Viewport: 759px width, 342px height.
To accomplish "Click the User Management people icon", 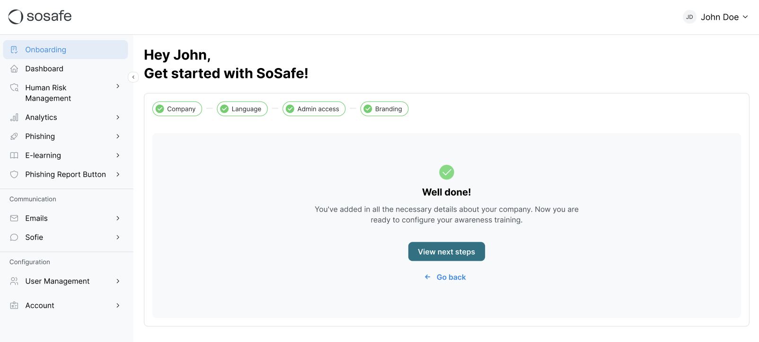I will (14, 281).
